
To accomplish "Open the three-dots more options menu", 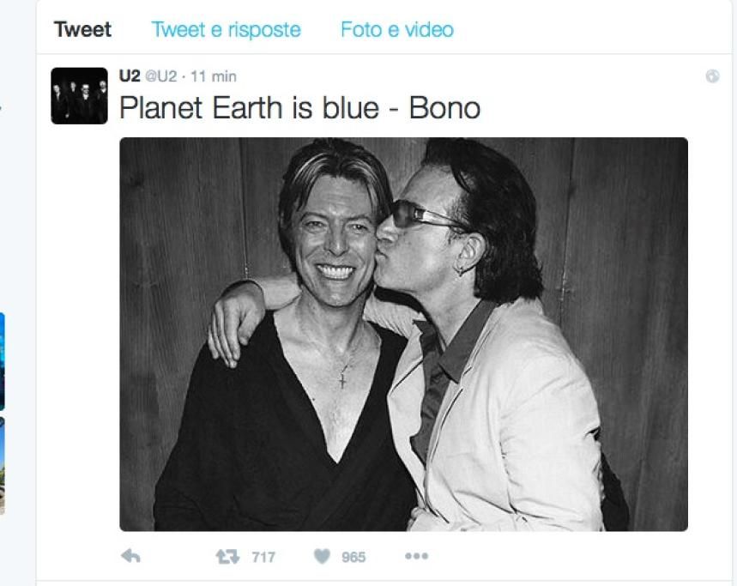I will pyautogui.click(x=416, y=557).
